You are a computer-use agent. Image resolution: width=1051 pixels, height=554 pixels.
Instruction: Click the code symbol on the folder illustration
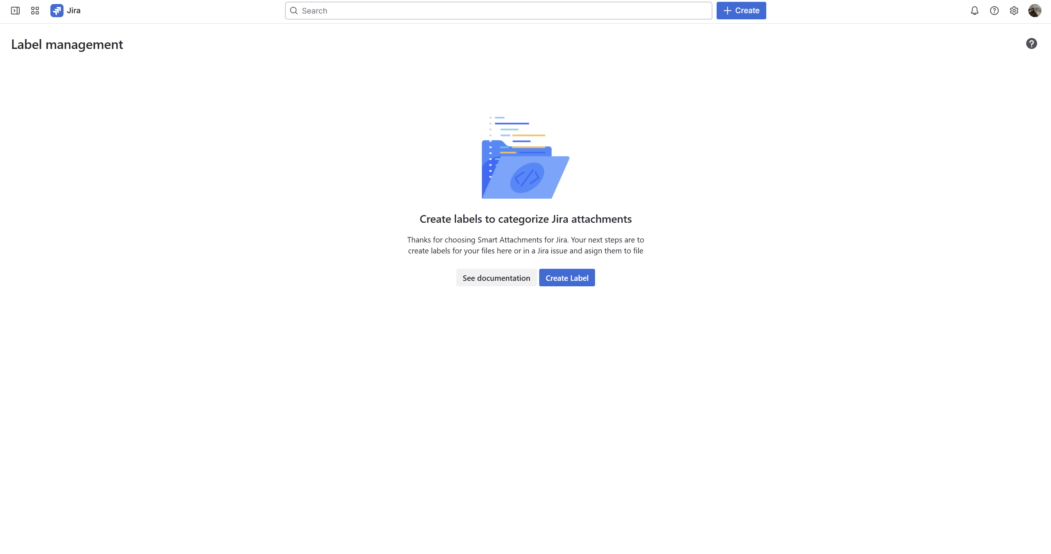tap(527, 177)
